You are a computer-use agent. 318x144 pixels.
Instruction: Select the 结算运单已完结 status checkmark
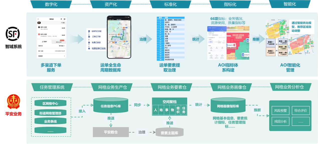[x=89, y=48]
